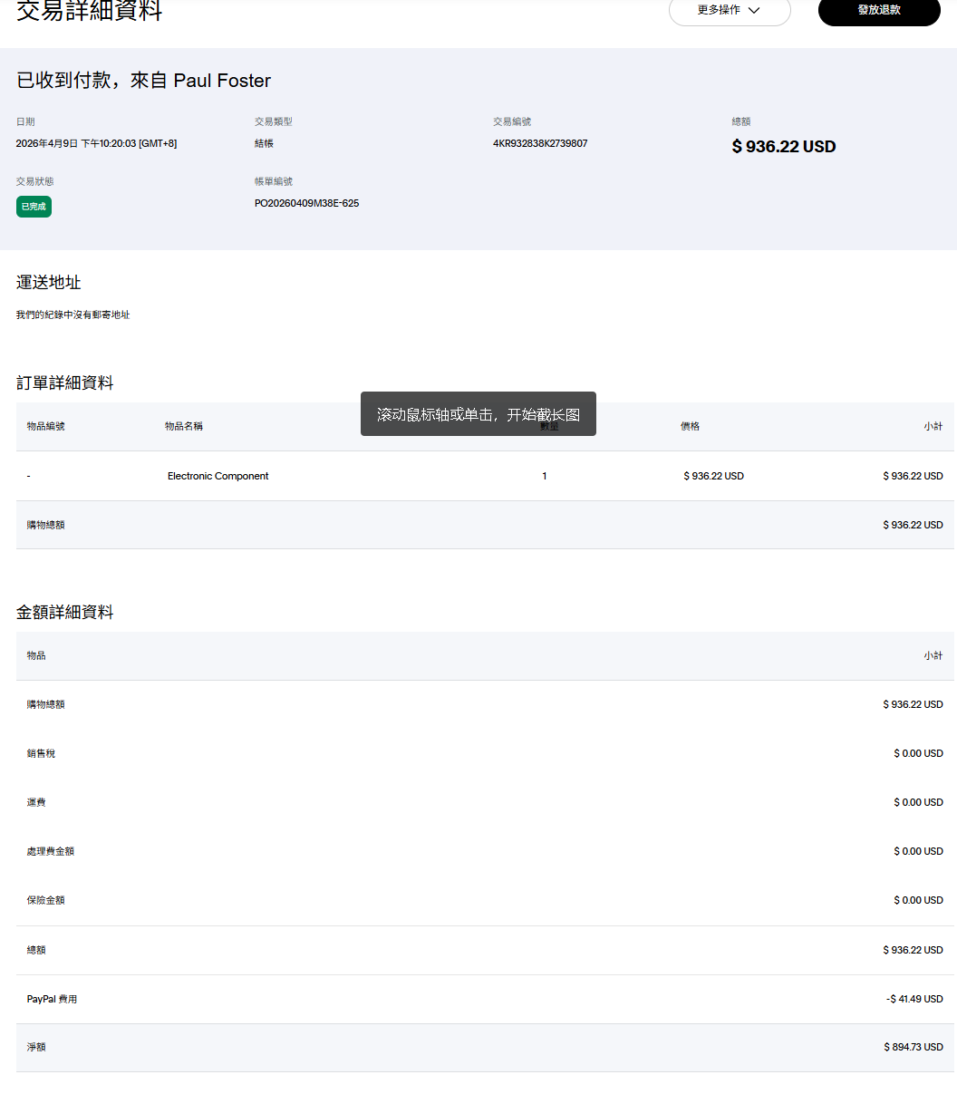The width and height of the screenshot is (957, 1094).
Task: Expand the 更多操作 dropdown
Action: [729, 11]
